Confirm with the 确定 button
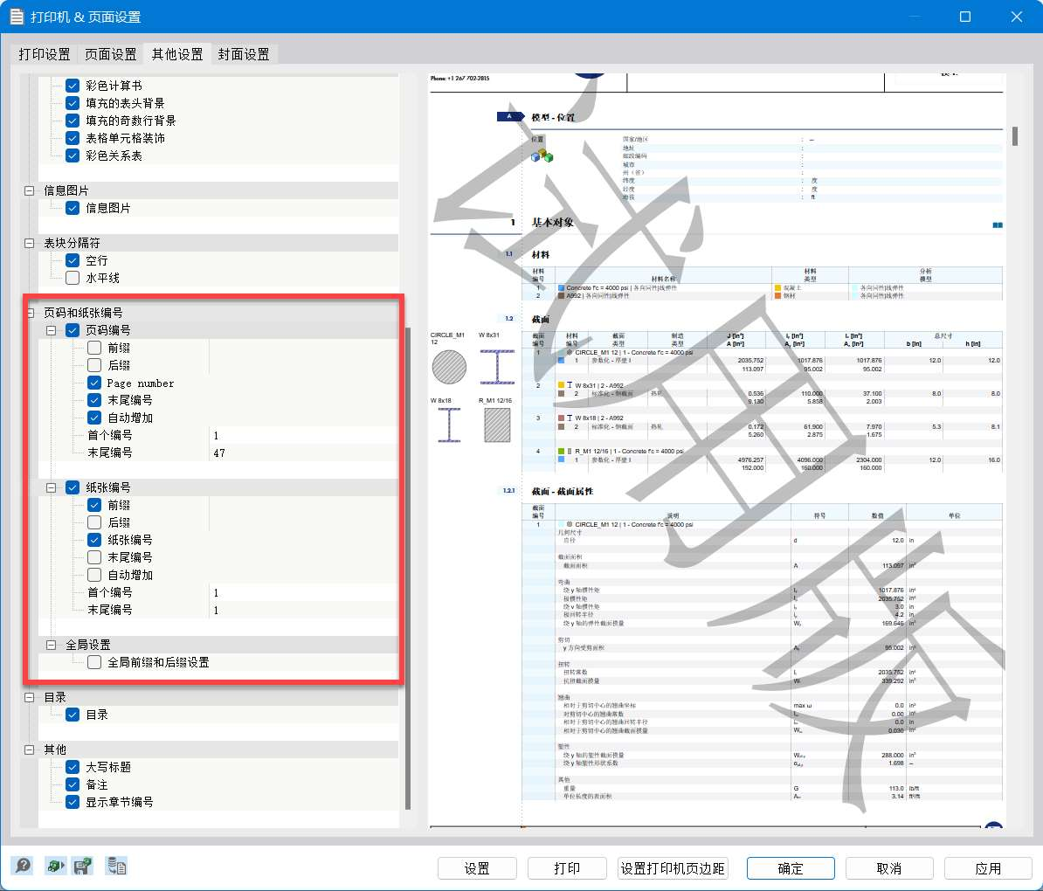Viewport: 1043px width, 891px height. click(791, 868)
